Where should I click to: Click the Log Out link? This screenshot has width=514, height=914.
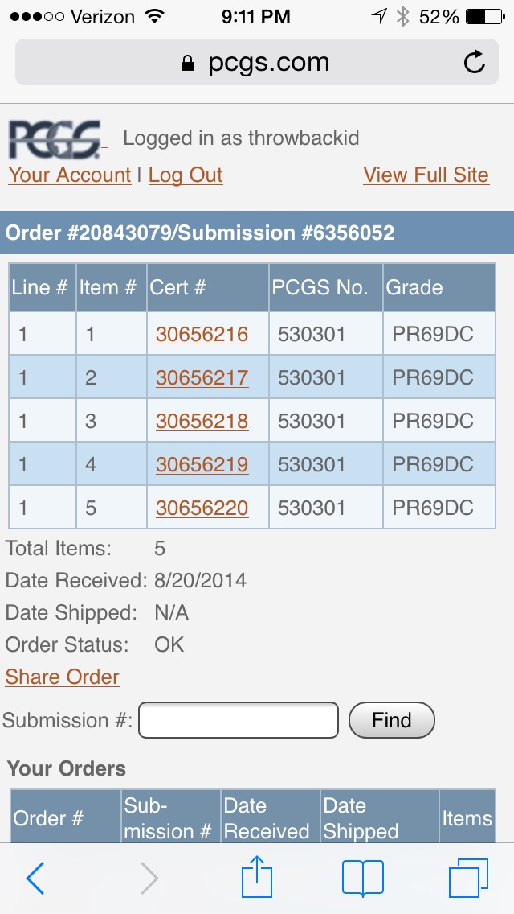186,175
